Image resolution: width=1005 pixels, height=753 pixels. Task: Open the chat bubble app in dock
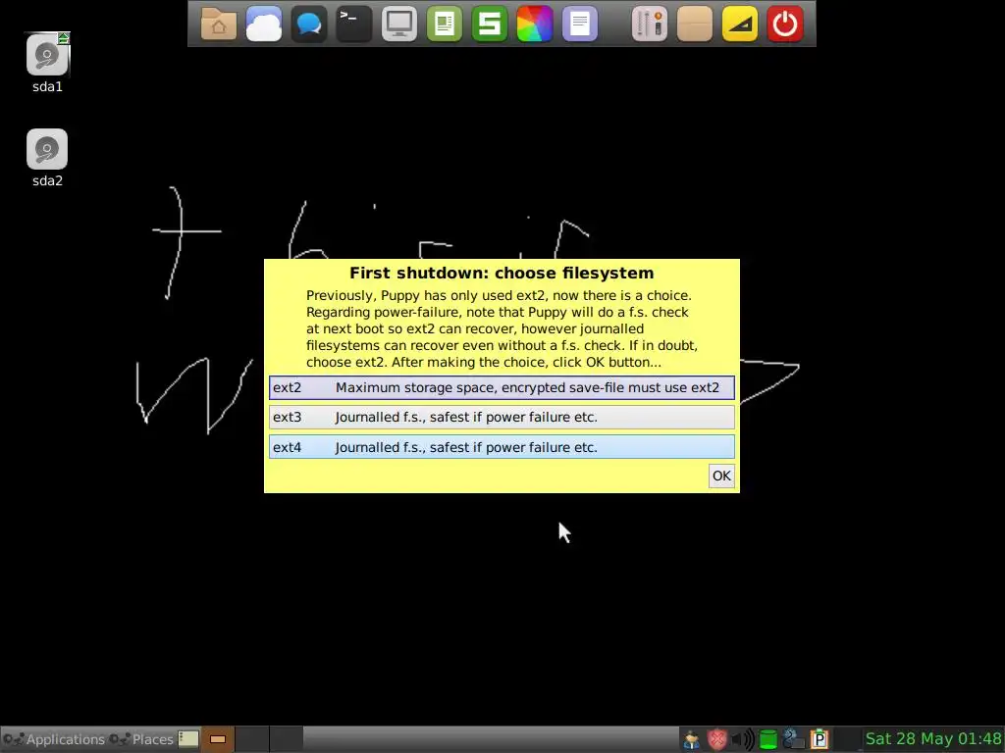[309, 24]
